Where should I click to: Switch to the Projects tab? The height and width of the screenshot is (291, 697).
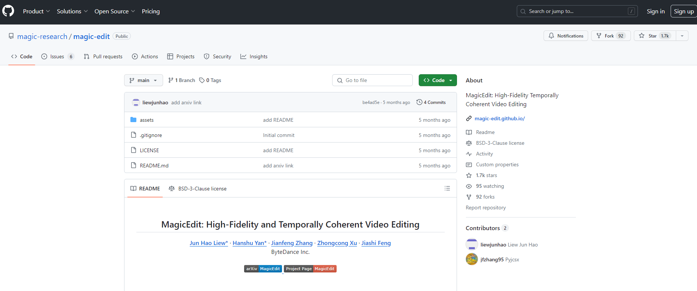pos(181,56)
